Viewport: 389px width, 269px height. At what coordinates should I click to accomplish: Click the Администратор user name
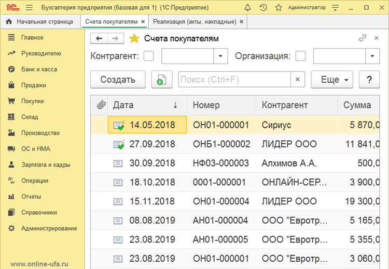[307, 7]
